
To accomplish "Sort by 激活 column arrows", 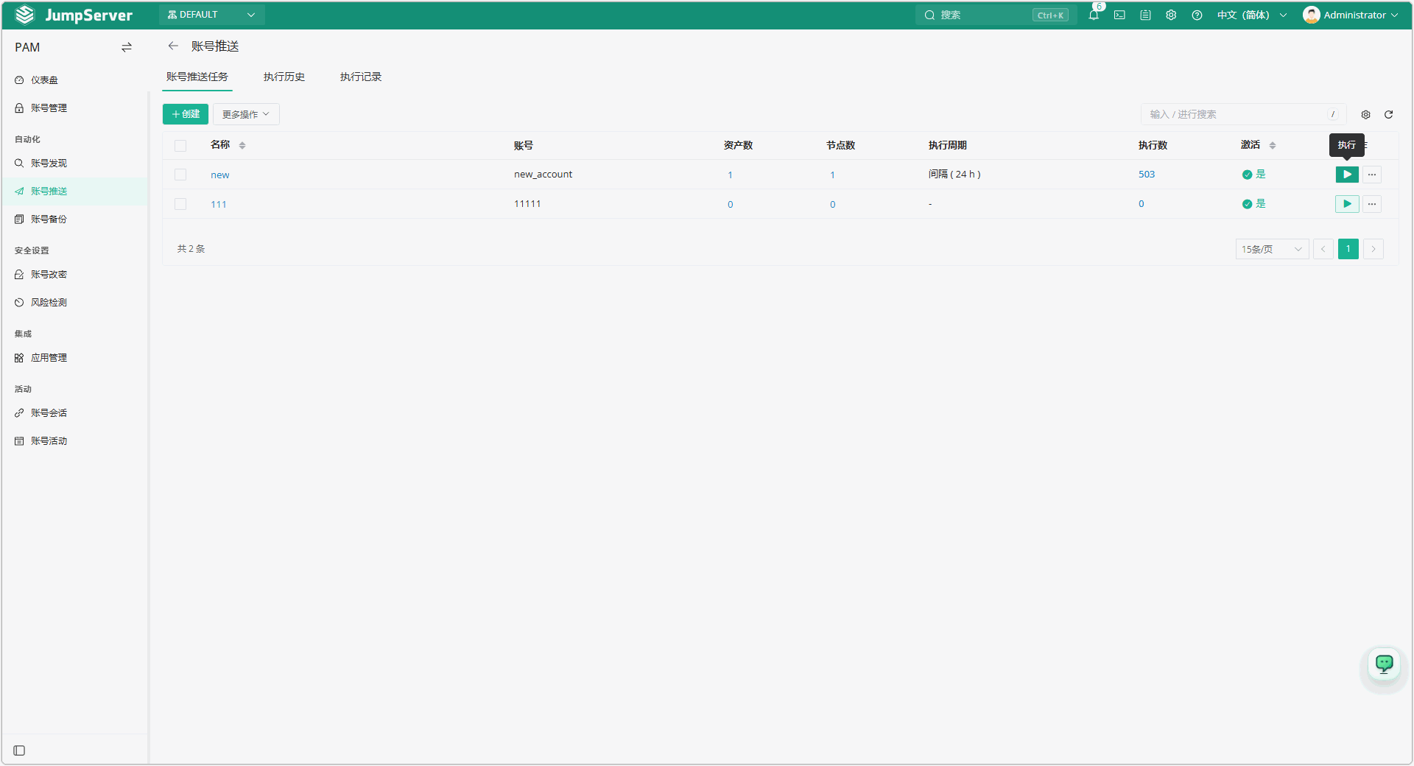I will [1273, 145].
